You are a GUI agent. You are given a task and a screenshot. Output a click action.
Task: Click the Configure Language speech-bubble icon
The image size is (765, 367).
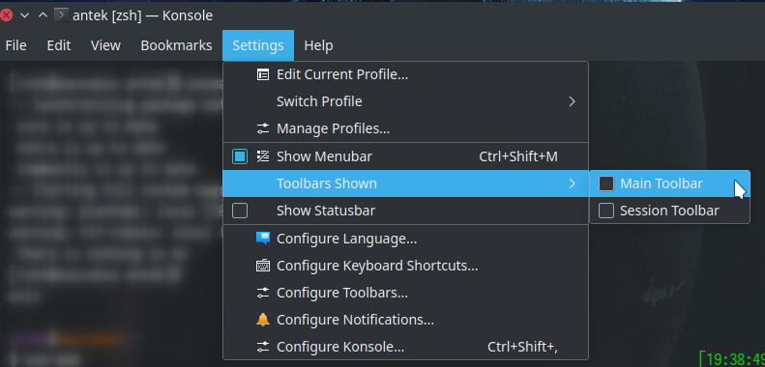(x=262, y=239)
